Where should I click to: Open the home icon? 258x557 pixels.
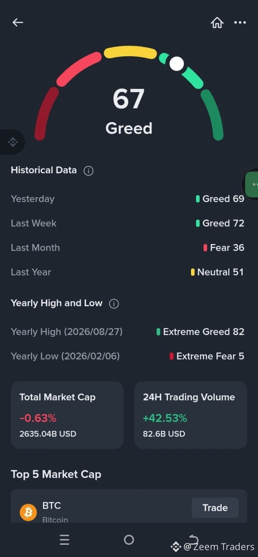pos(217,23)
